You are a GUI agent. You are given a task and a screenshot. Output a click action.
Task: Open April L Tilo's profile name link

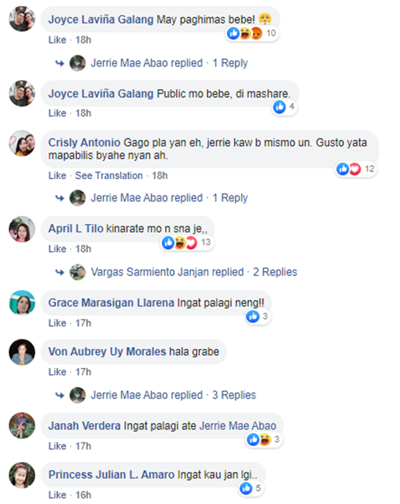click(76, 229)
